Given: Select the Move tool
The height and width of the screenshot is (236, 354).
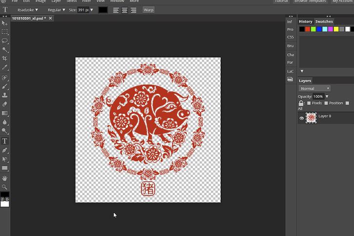Looking at the screenshot, I should (5, 23).
